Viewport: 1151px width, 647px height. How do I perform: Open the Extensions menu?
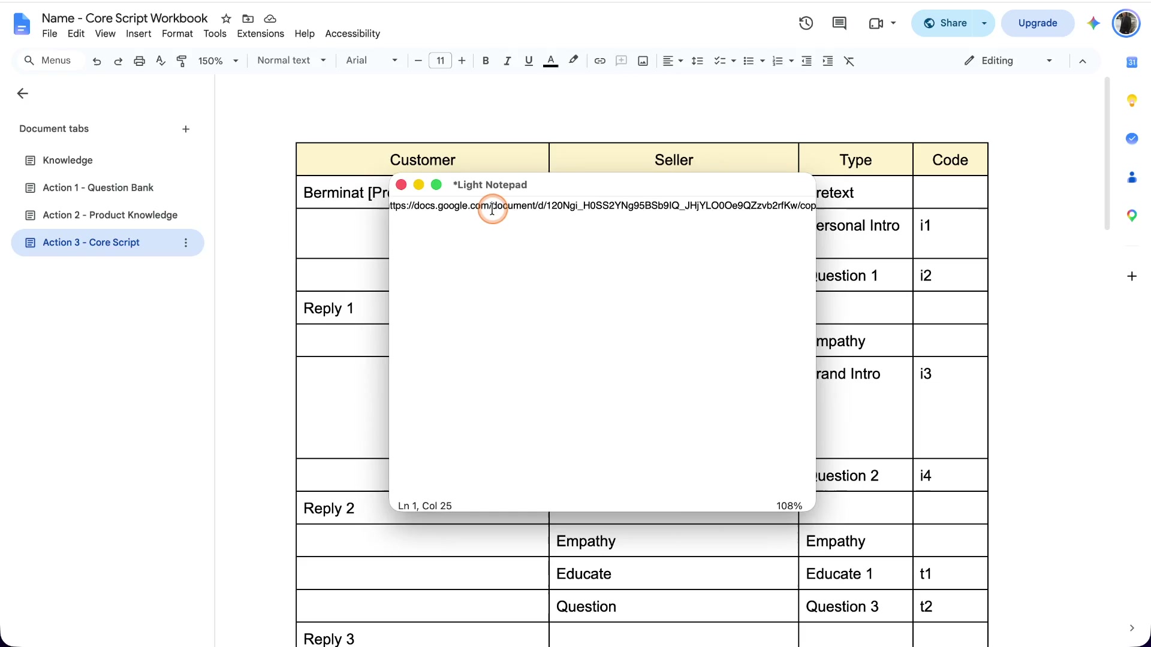(260, 34)
